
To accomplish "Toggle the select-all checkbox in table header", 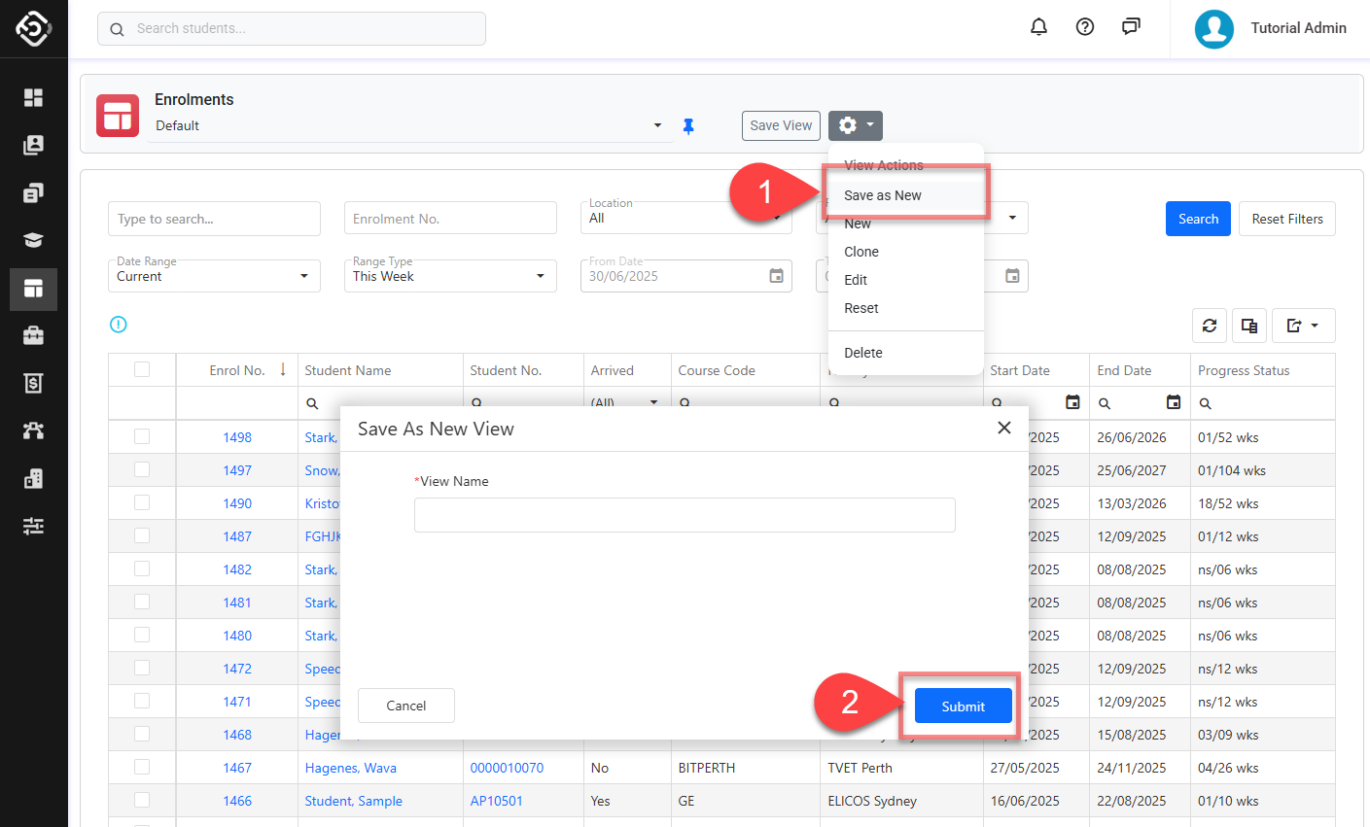I will (142, 369).
